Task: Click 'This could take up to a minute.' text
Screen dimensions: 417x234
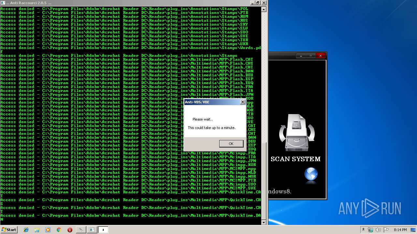Action: (x=211, y=128)
